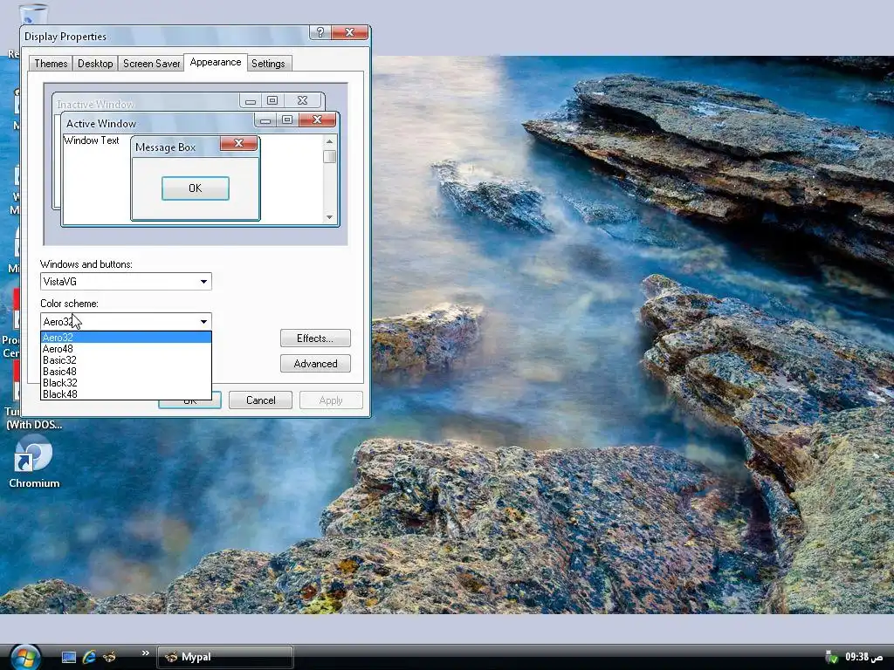Click the Message Box preview title
Viewport: 894px width, 670px height.
click(x=165, y=147)
